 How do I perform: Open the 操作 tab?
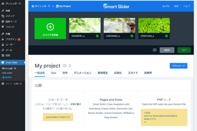(x=65, y=73)
